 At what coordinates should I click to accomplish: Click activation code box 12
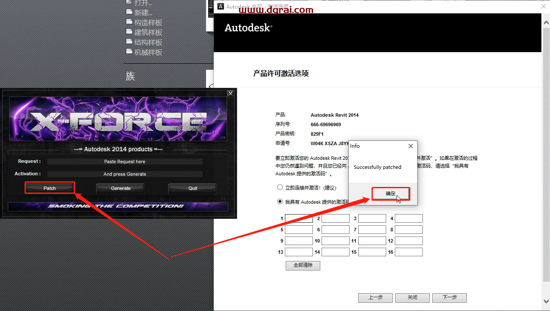(x=409, y=241)
